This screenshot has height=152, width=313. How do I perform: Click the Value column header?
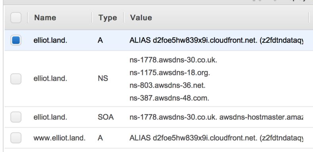point(141,17)
